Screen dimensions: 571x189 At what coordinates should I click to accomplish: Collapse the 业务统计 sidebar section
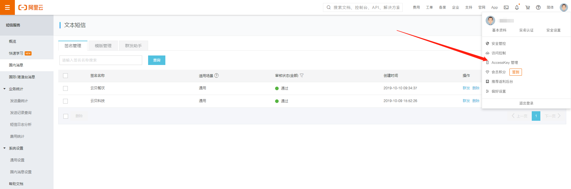tap(4, 89)
